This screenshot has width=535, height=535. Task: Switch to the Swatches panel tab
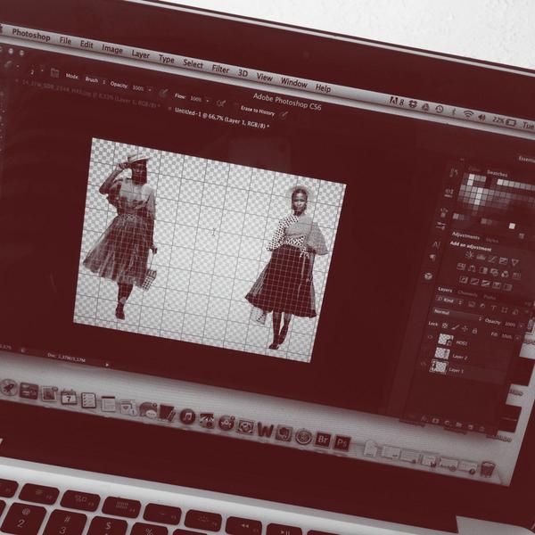coord(497,173)
